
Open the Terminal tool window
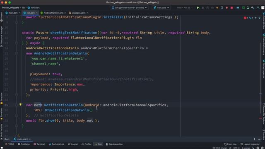point(39,144)
